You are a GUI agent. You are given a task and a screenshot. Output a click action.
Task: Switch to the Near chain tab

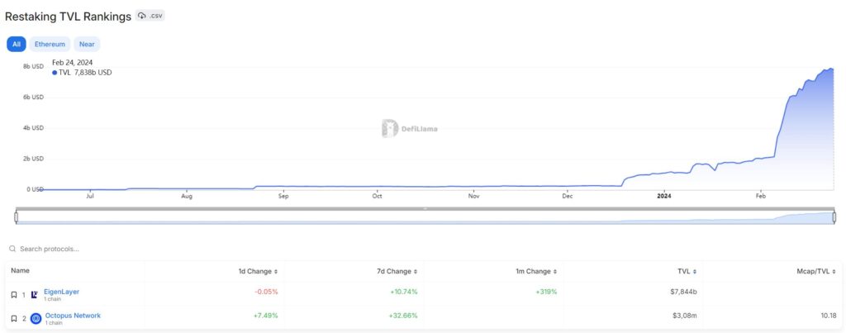87,45
